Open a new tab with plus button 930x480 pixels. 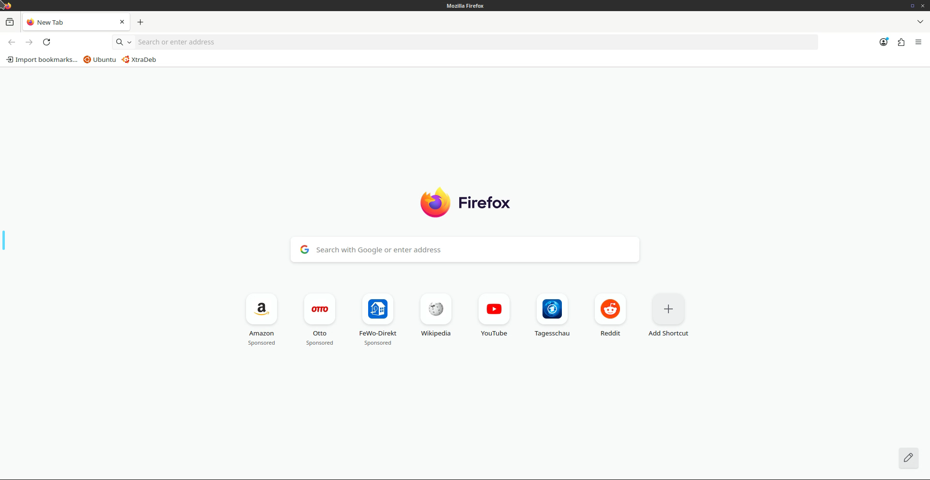140,22
